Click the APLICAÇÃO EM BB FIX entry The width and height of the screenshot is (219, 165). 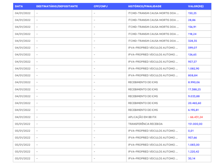pyautogui.click(x=142, y=117)
